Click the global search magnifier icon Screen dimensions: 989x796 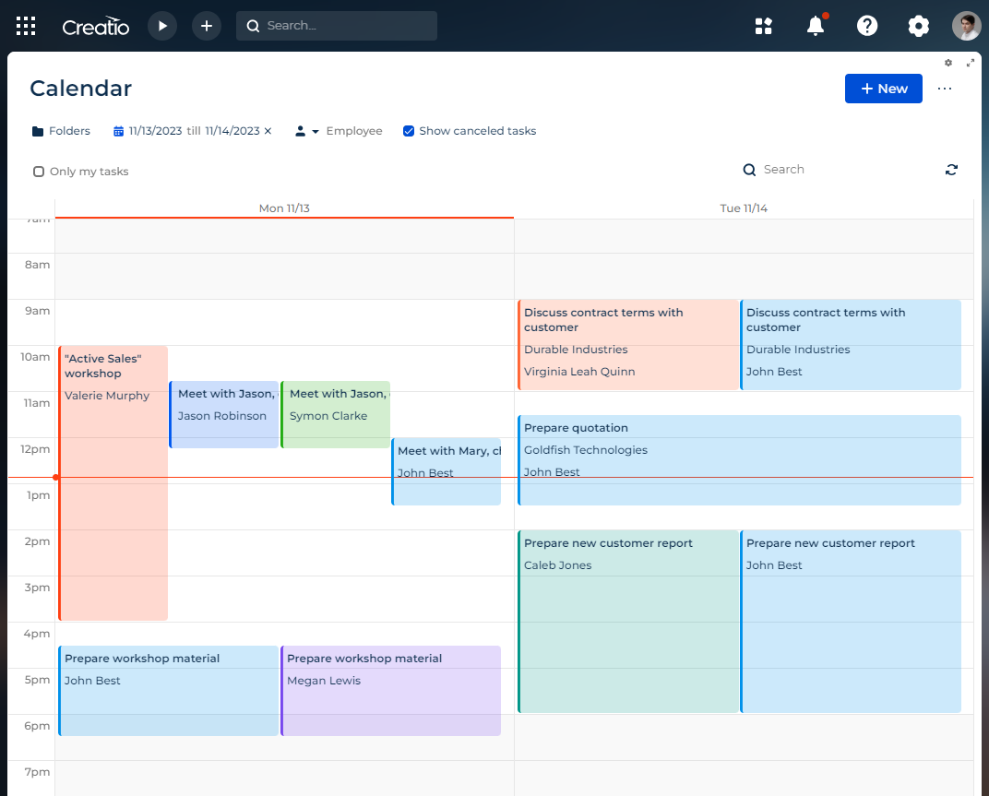[x=253, y=26]
